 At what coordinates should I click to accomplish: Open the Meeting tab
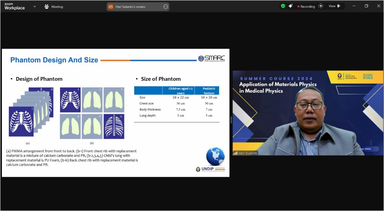tap(54, 7)
